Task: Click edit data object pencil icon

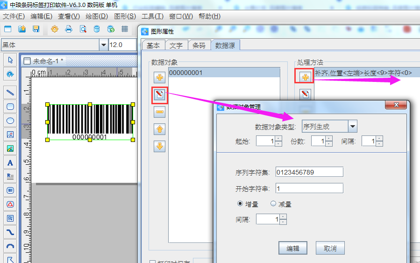Action: point(160,94)
